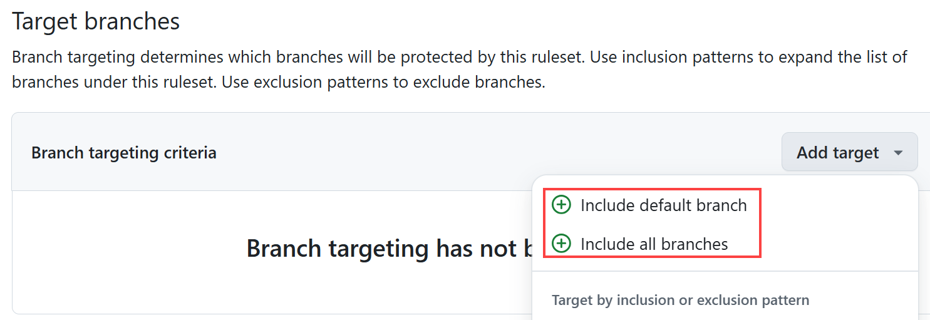Click the word ruleset in the description's first line
This screenshot has height=320, width=930.
click(x=552, y=58)
